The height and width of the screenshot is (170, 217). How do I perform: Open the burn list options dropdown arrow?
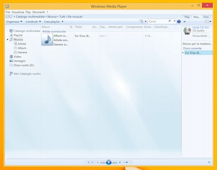(210, 21)
